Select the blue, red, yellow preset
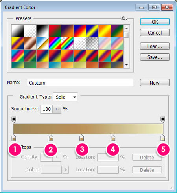The height and width of the screenshot is (193, 177). pyautogui.click(x=80, y=31)
